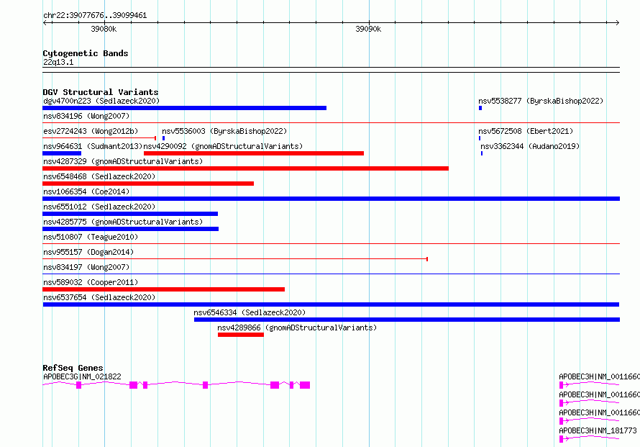Screen dimensions: 640x447
Task: Open nsv6548468 (Sedlazeck2020) label
Action: click(99, 176)
